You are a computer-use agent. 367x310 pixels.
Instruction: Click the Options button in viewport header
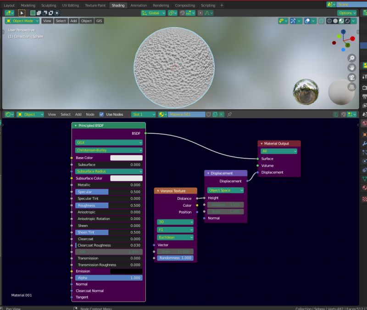point(347,13)
